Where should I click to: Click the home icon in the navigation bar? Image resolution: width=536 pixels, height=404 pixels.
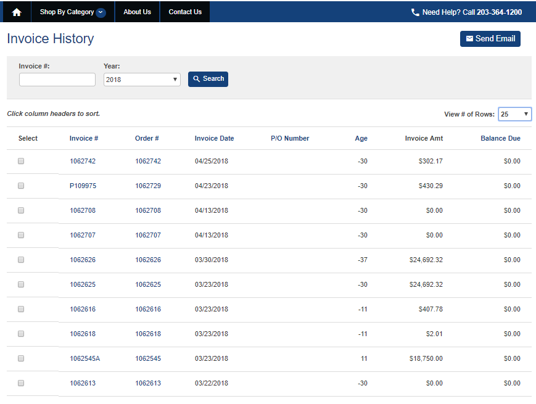click(x=15, y=11)
